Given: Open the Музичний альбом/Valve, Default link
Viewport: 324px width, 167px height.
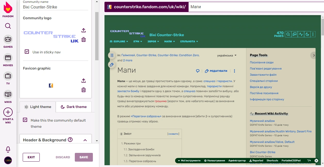Looking at the screenshot, I should tap(272, 142).
